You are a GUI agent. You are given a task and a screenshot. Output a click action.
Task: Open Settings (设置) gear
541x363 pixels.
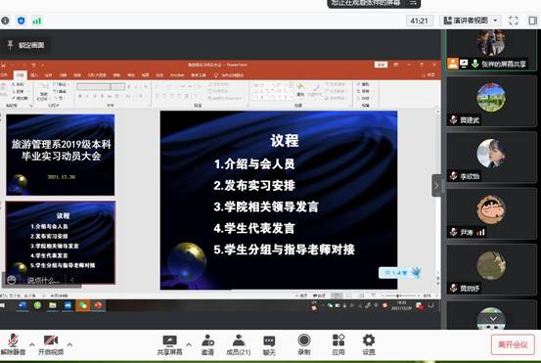pos(369,345)
